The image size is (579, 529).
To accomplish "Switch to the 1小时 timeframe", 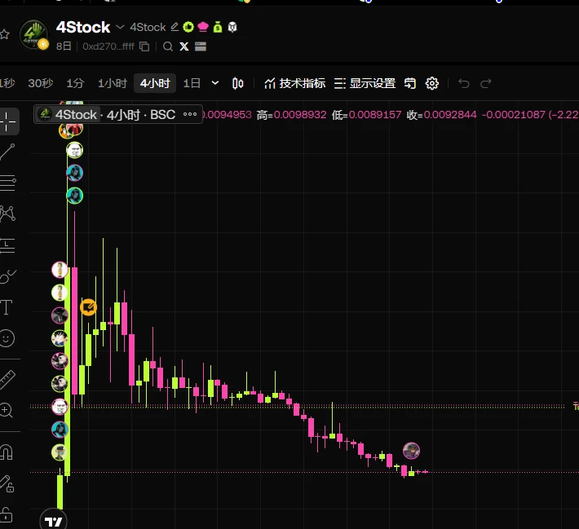I will (x=113, y=83).
